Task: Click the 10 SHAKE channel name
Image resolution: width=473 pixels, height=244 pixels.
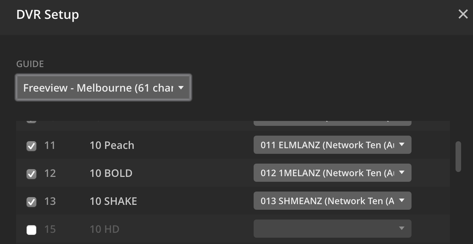Action: 113,201
